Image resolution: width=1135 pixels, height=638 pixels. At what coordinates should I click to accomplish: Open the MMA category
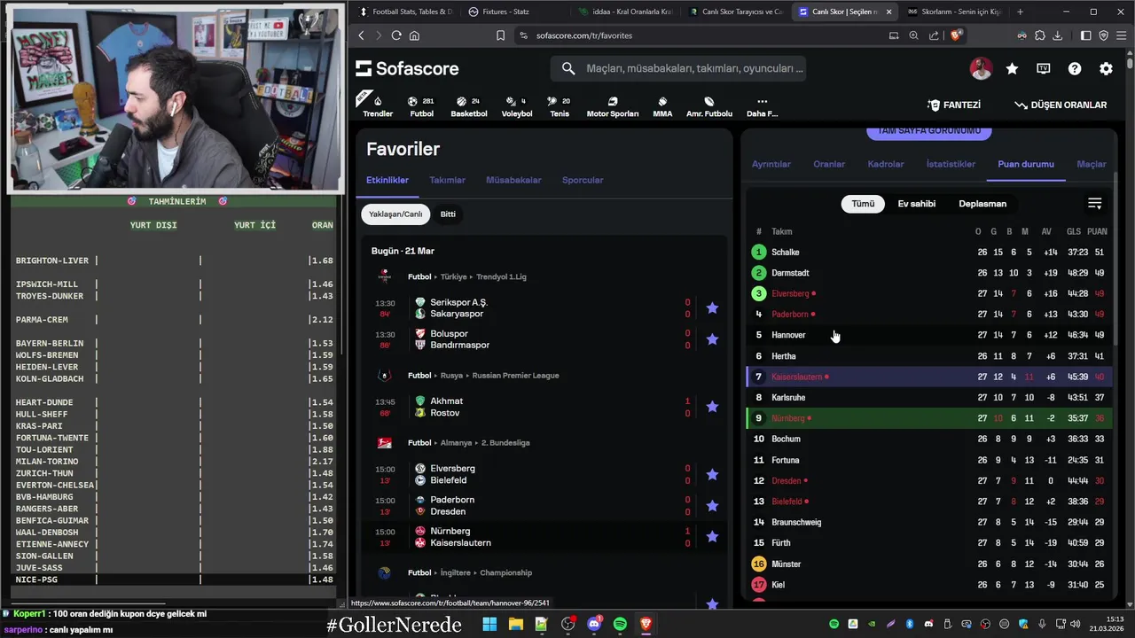tap(662, 105)
